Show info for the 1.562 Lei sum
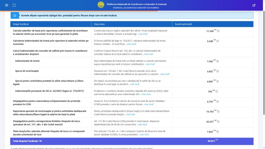 (217, 61)
